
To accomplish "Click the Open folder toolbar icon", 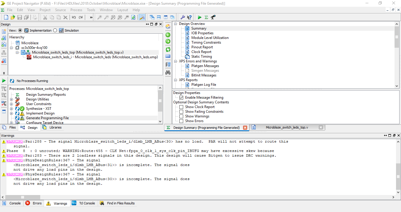I will tap(13, 17).
